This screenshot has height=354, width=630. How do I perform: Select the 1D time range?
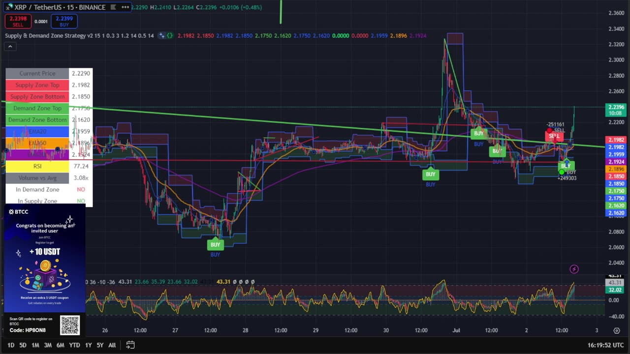click(10, 345)
